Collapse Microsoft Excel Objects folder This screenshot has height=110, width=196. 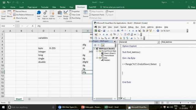[97, 51]
